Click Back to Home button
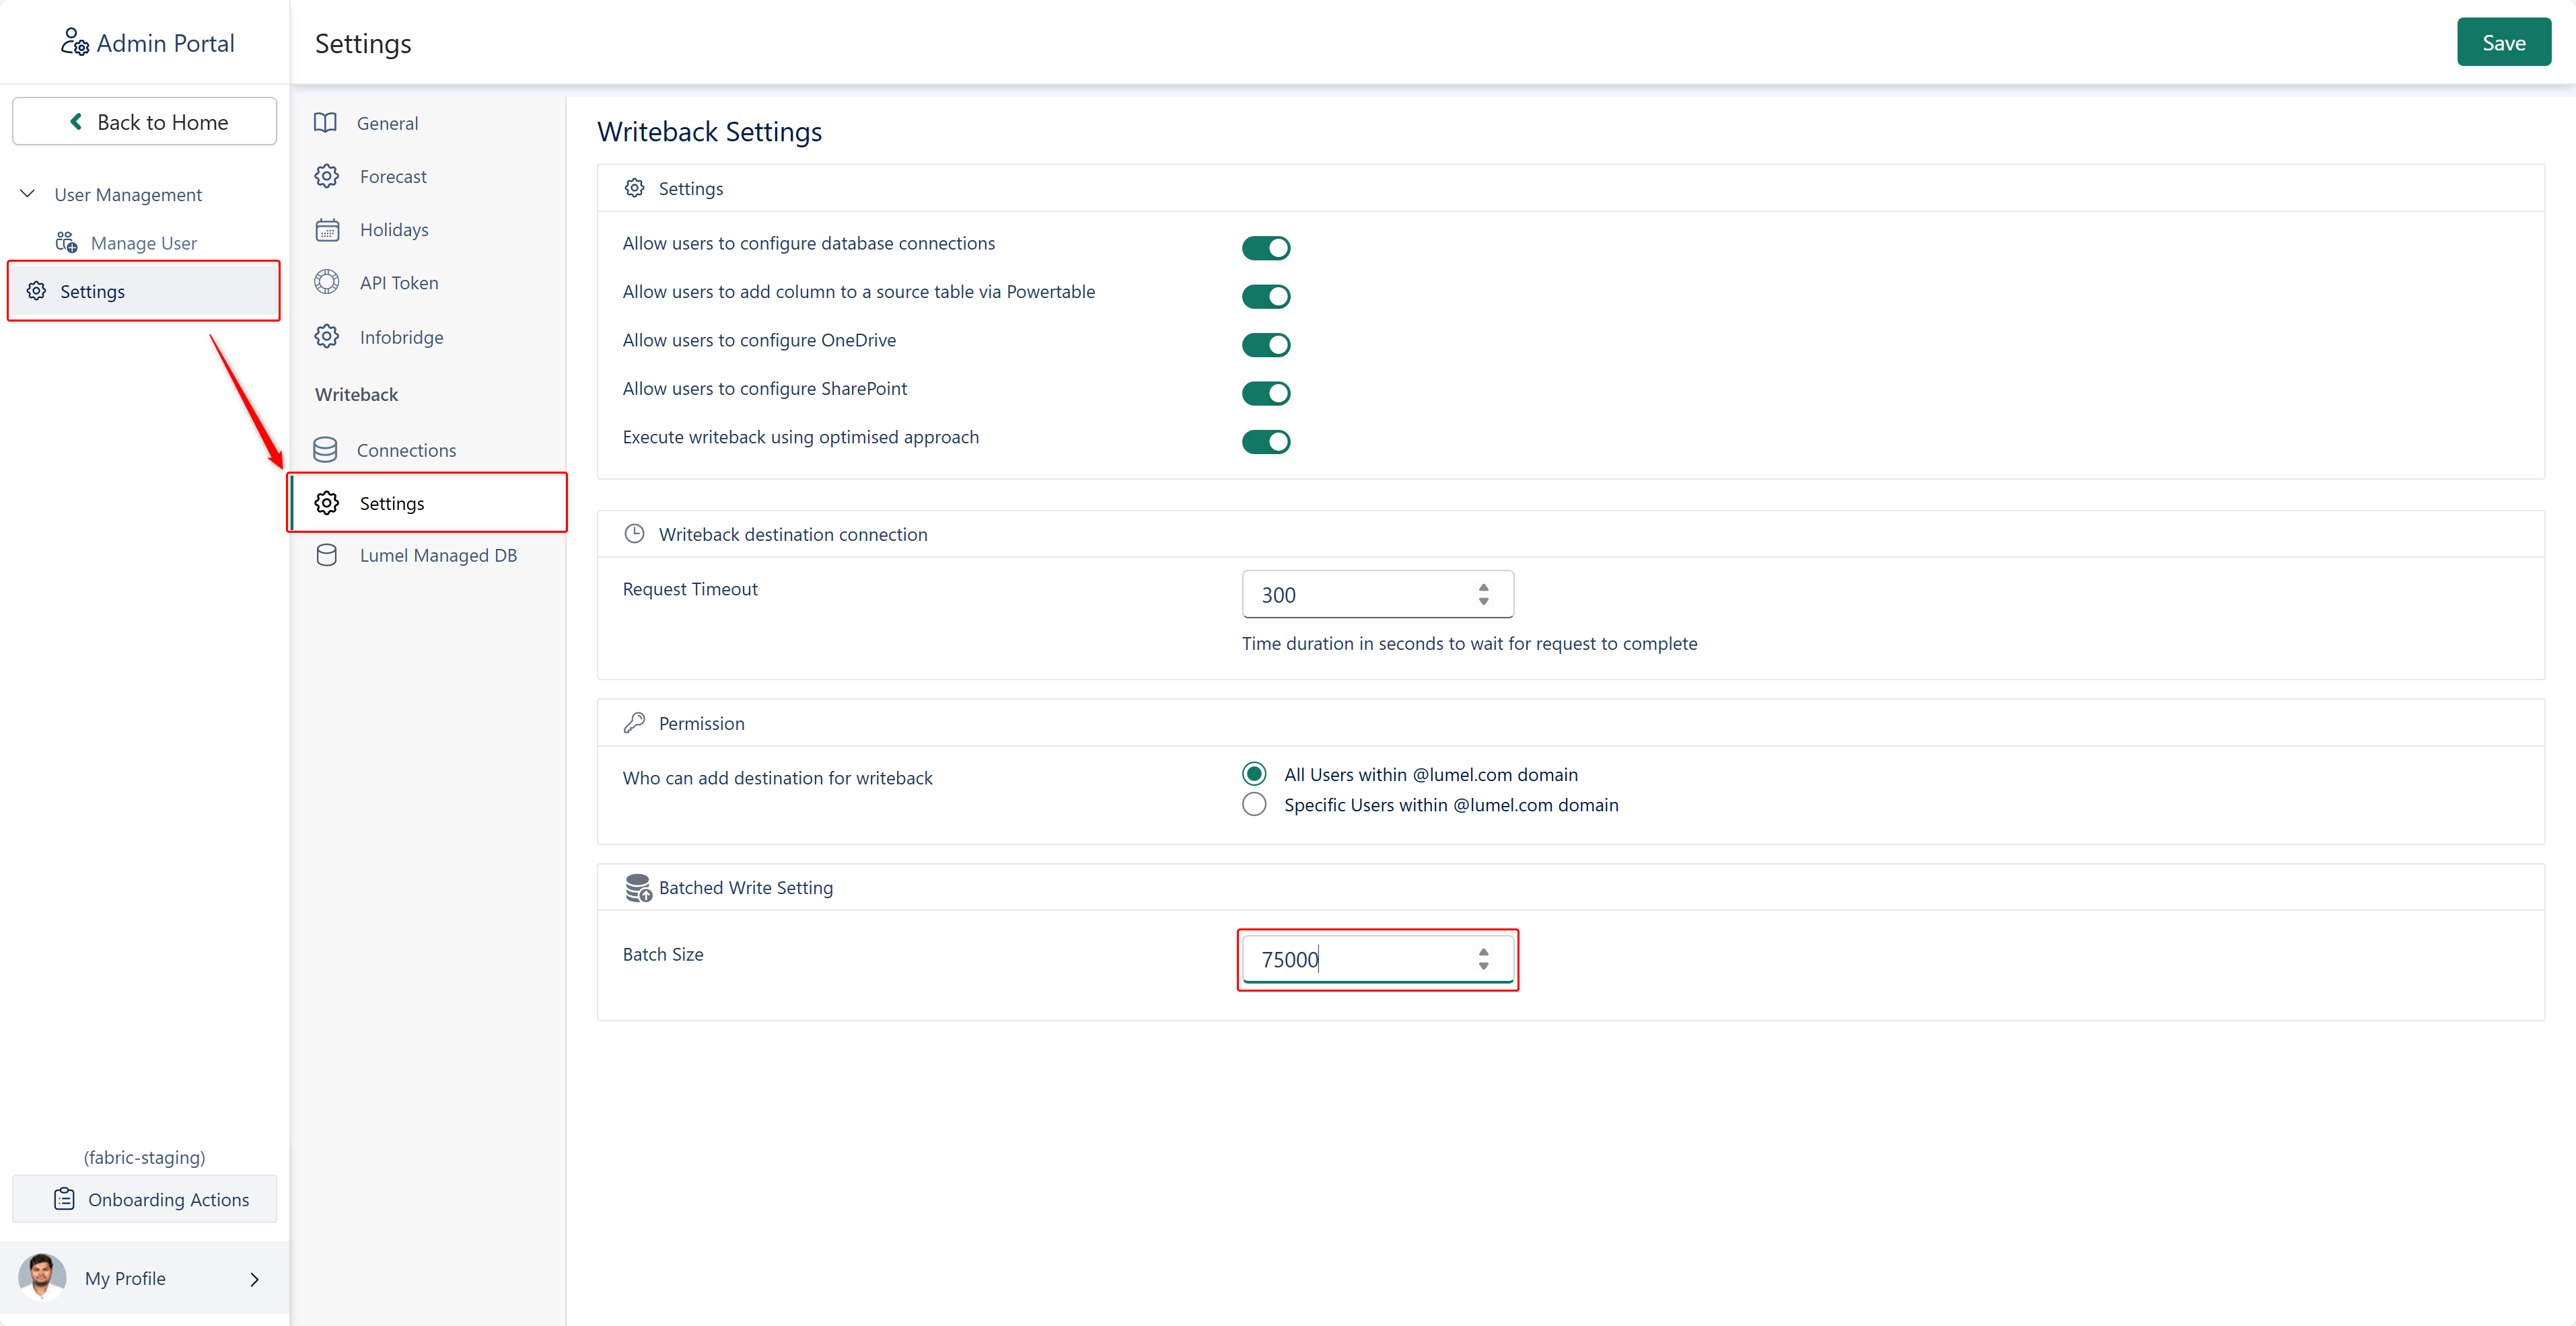This screenshot has height=1326, width=2576. [145, 122]
